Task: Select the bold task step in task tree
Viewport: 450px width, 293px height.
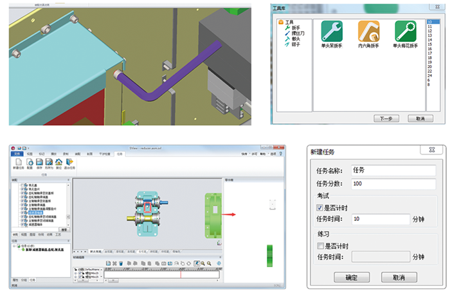Action: (44, 250)
